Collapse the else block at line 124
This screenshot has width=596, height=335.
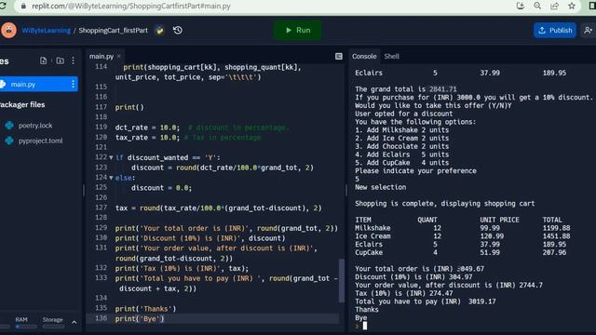111,178
